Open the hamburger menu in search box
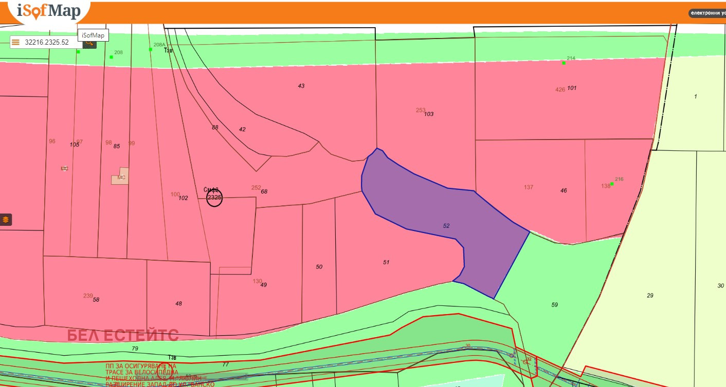 (16, 42)
